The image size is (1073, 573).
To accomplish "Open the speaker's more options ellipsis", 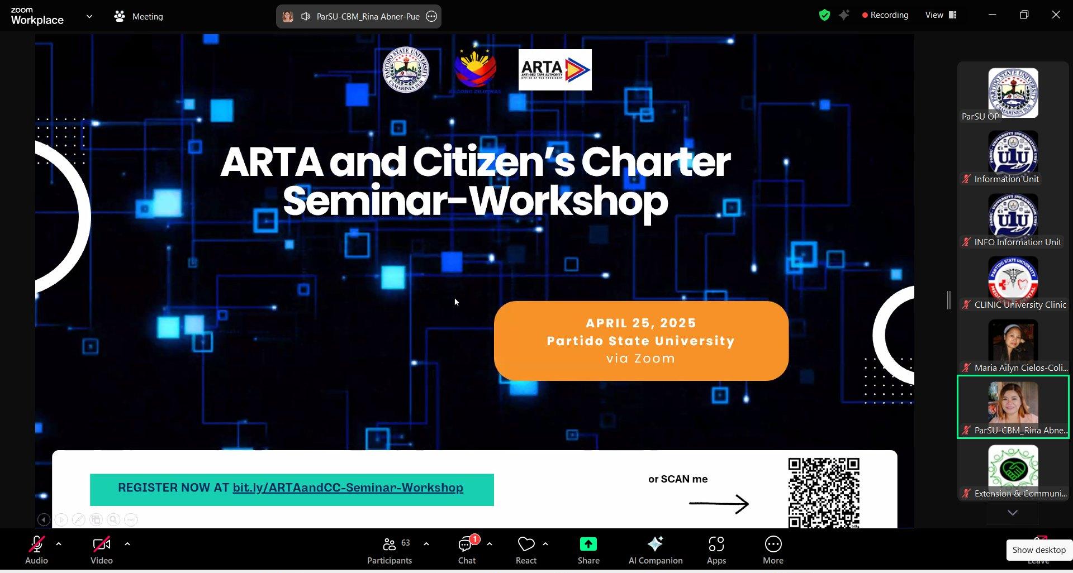I will point(431,16).
